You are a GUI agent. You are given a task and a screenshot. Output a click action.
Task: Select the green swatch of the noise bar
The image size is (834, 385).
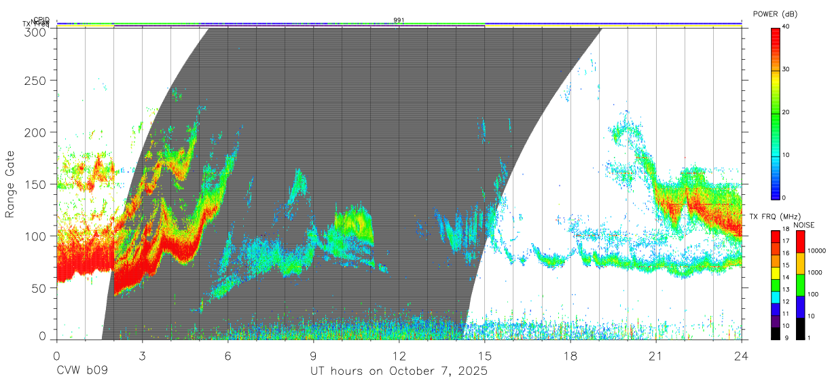coord(800,285)
